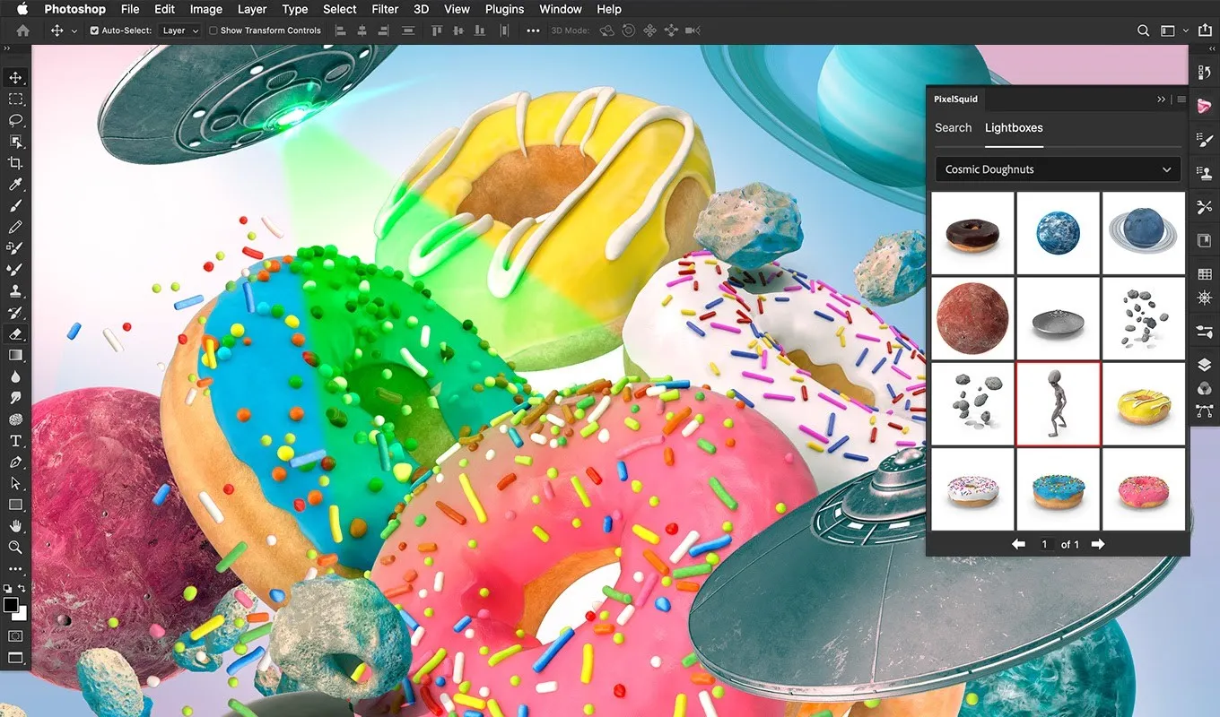Open the PixelSquid panel flyout menu

1181,99
